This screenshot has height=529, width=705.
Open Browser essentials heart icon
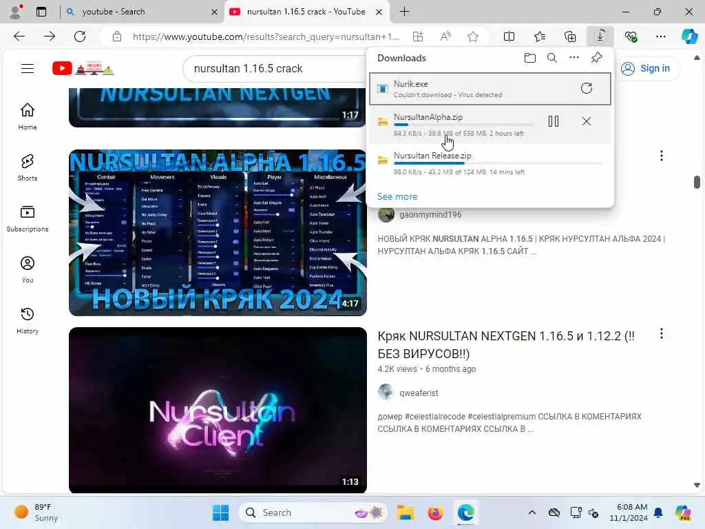coord(631,37)
